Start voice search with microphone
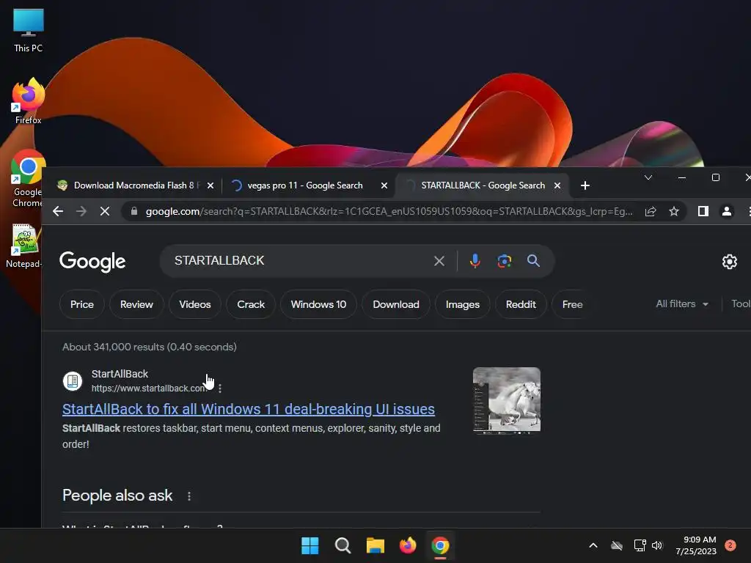The width and height of the screenshot is (751, 563). pyautogui.click(x=475, y=261)
